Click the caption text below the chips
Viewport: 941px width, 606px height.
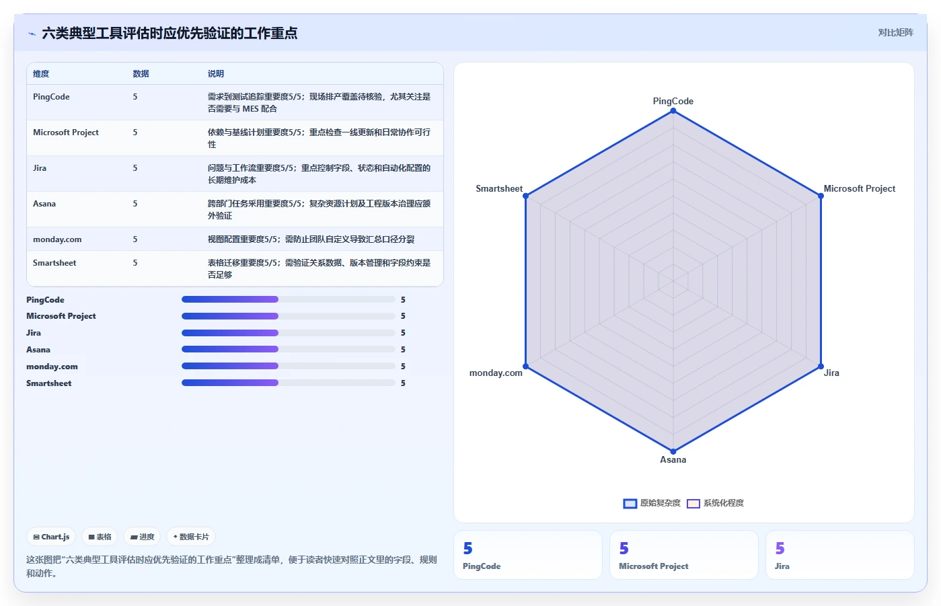[232, 566]
